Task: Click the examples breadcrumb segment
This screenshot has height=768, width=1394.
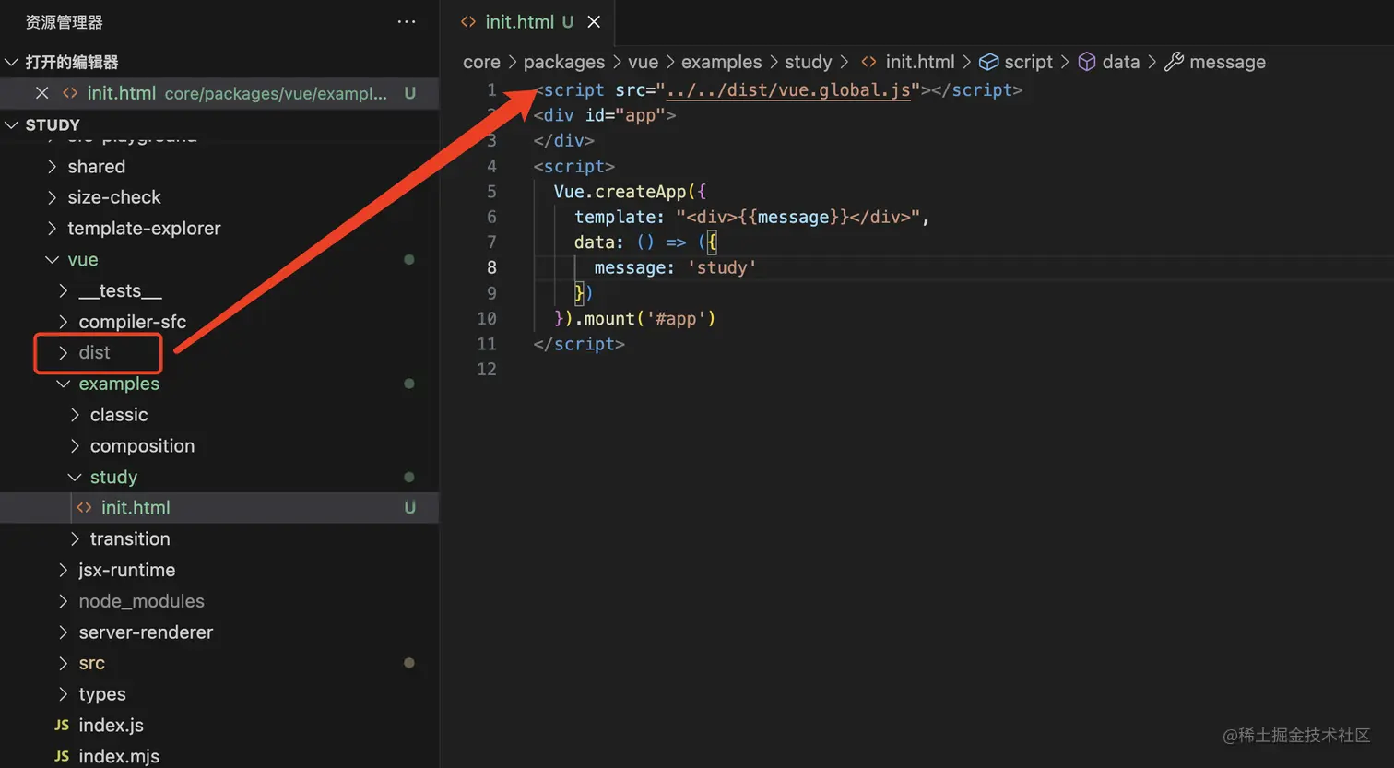Action: click(x=721, y=62)
